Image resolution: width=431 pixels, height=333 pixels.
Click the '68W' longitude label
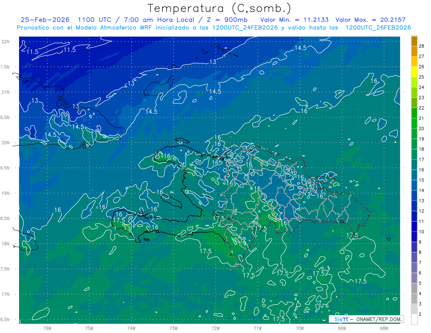click(x=384, y=328)
